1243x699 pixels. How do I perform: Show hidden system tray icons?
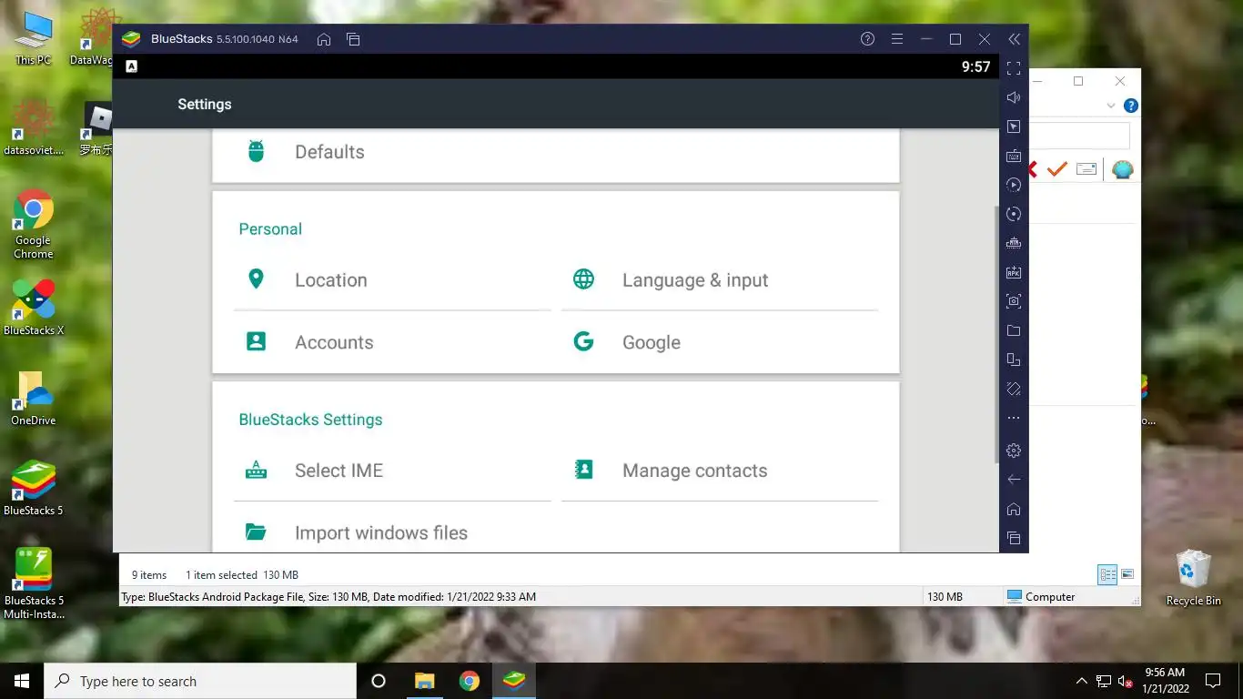(x=1081, y=681)
